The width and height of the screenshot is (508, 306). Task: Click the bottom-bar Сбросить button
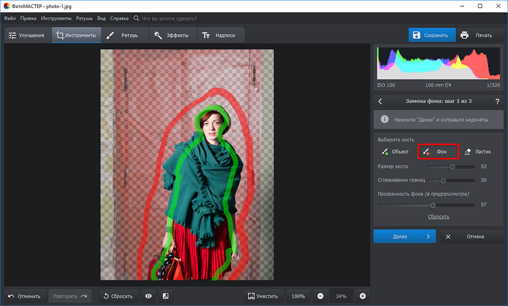coord(118,296)
